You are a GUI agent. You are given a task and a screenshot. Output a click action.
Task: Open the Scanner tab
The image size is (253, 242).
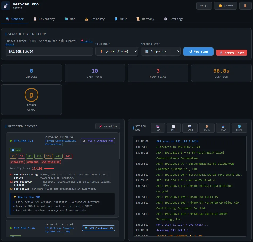(15, 19)
